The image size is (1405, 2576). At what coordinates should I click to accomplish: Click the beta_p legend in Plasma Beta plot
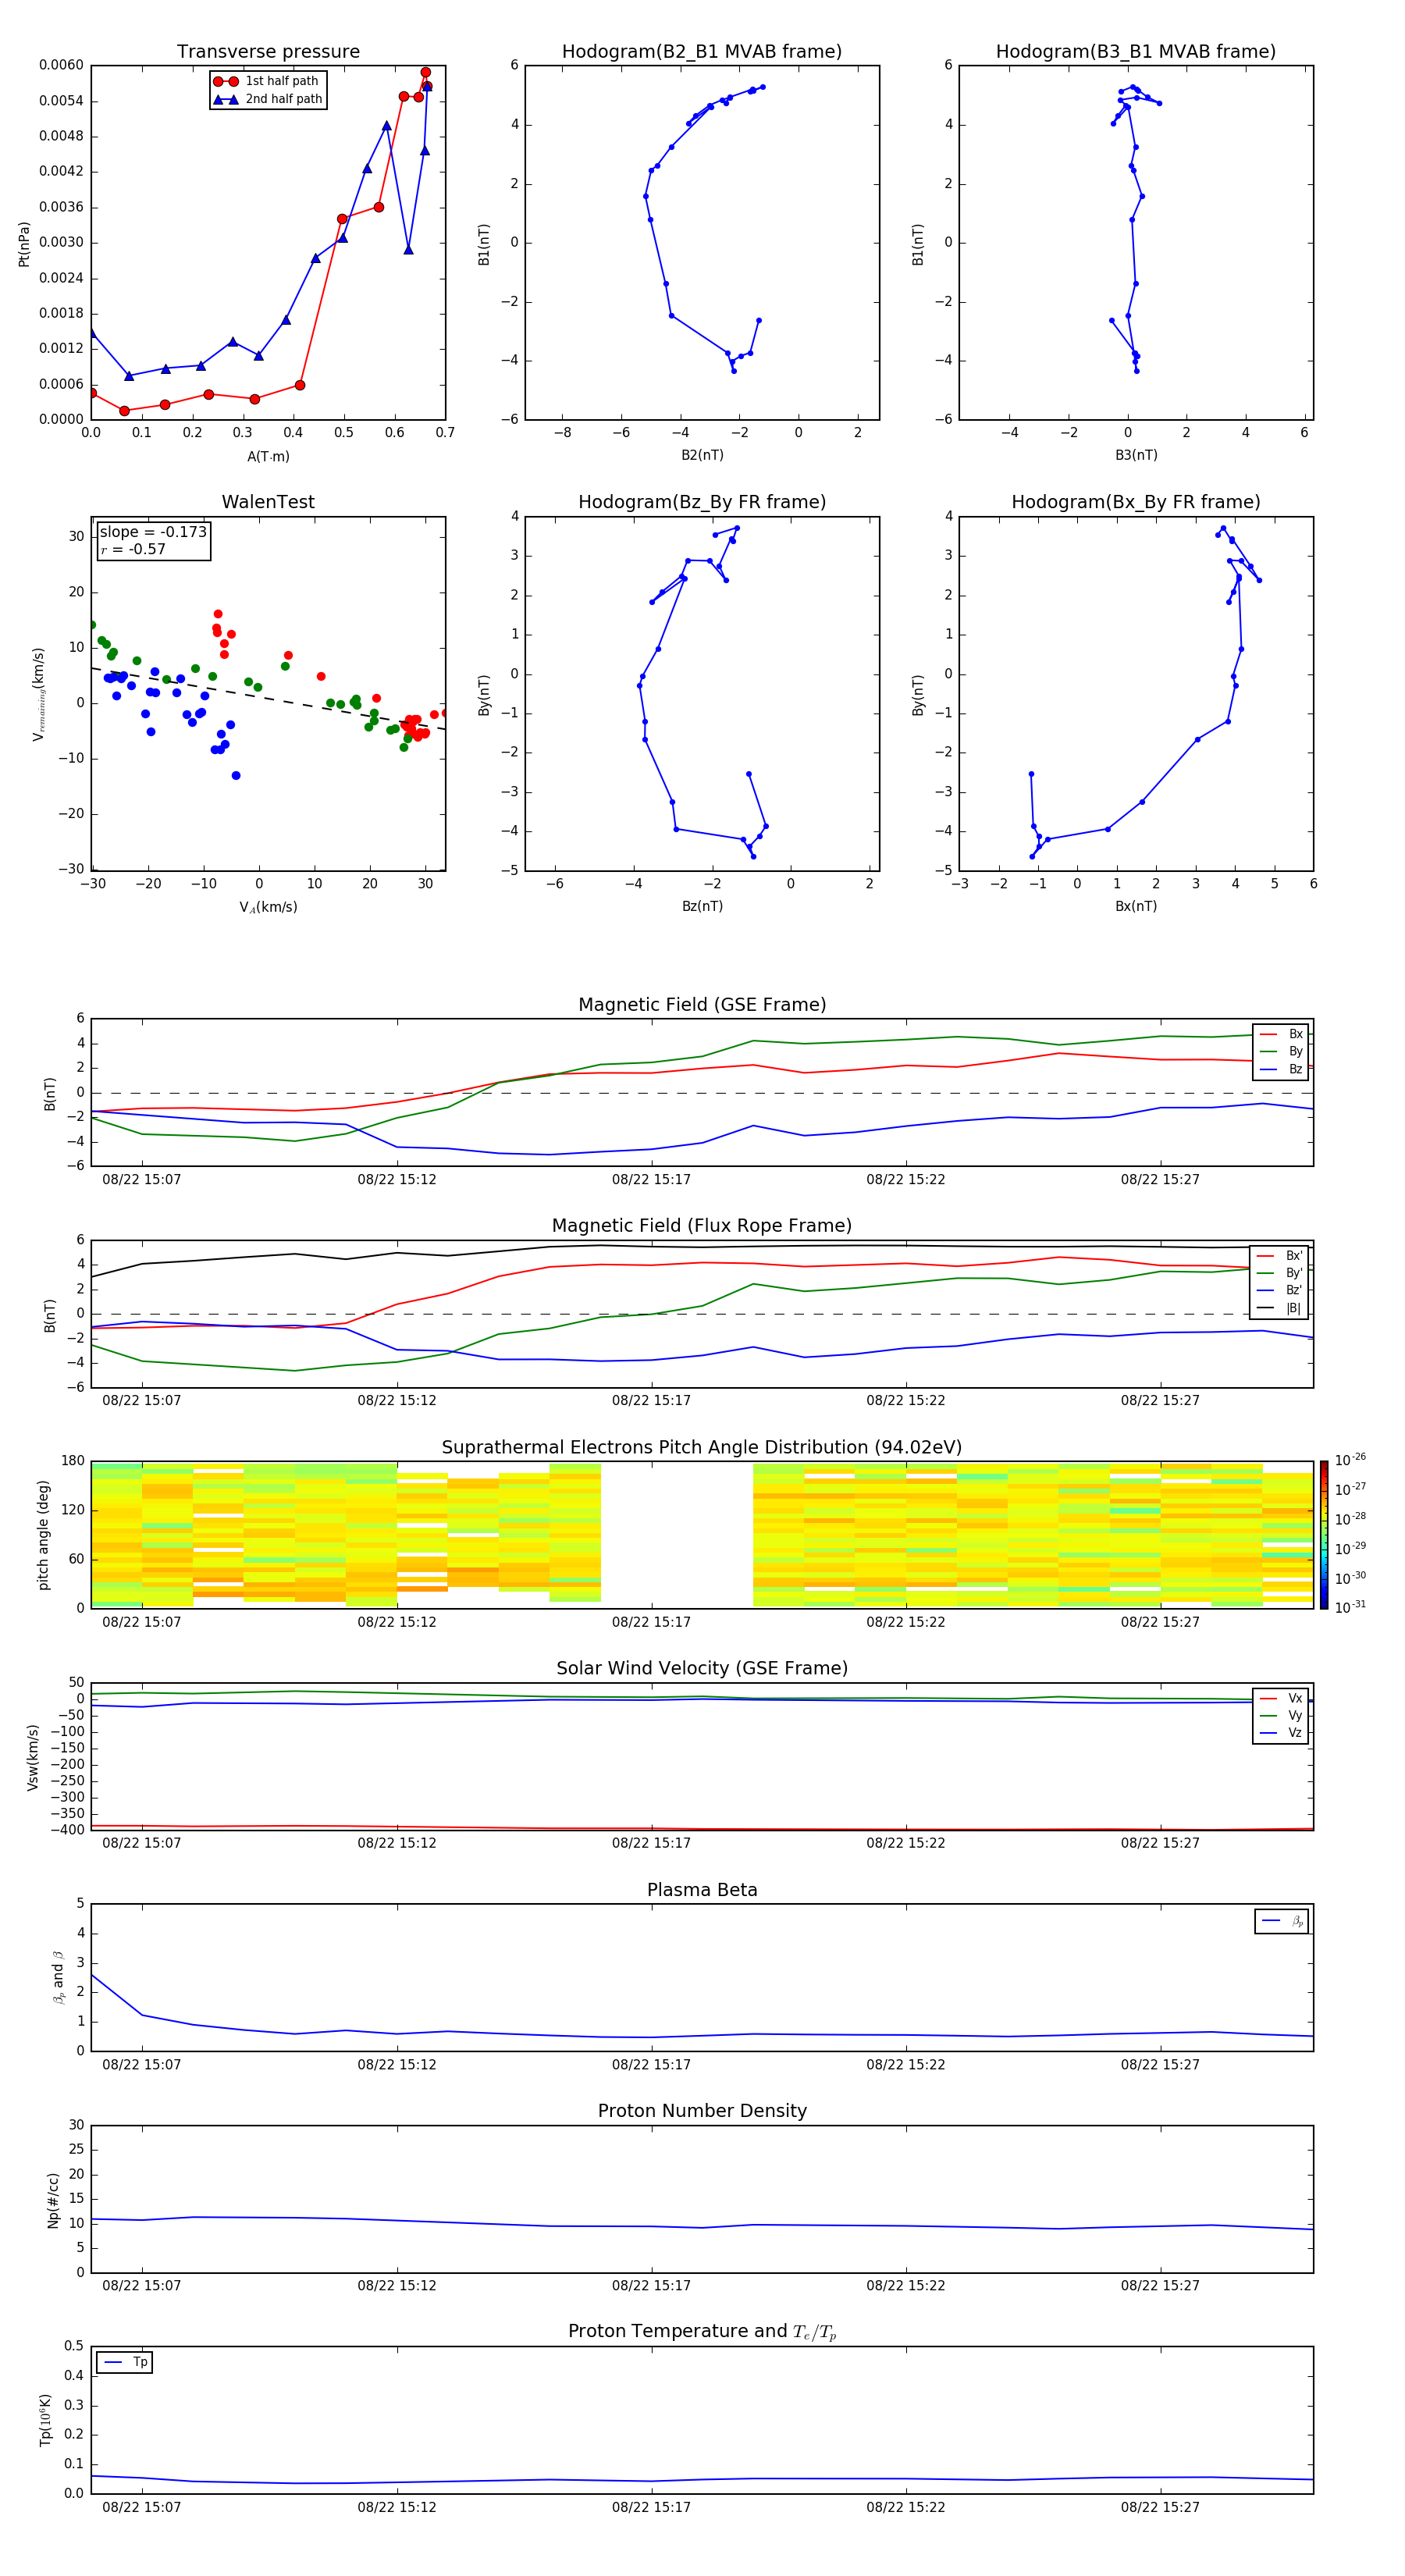pos(1281,1921)
